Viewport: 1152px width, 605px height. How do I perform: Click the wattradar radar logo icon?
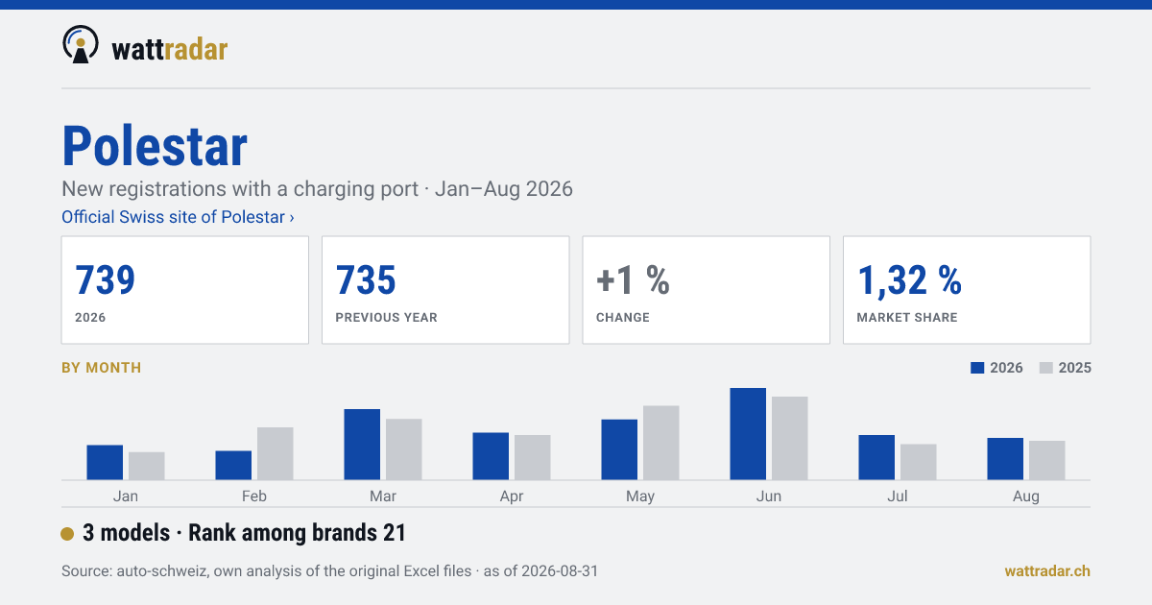[x=81, y=44]
